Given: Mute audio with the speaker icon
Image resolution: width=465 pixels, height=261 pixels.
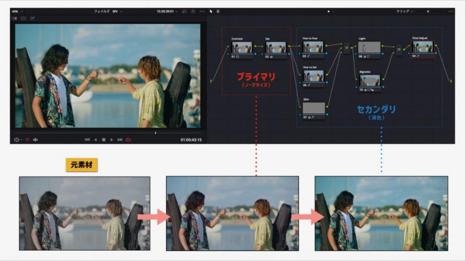Looking at the screenshot, I should tap(36, 140).
